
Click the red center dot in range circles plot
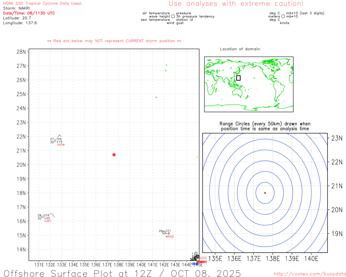pyautogui.click(x=265, y=193)
